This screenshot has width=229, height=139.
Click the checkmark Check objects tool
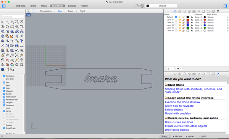[x=17, y=50]
